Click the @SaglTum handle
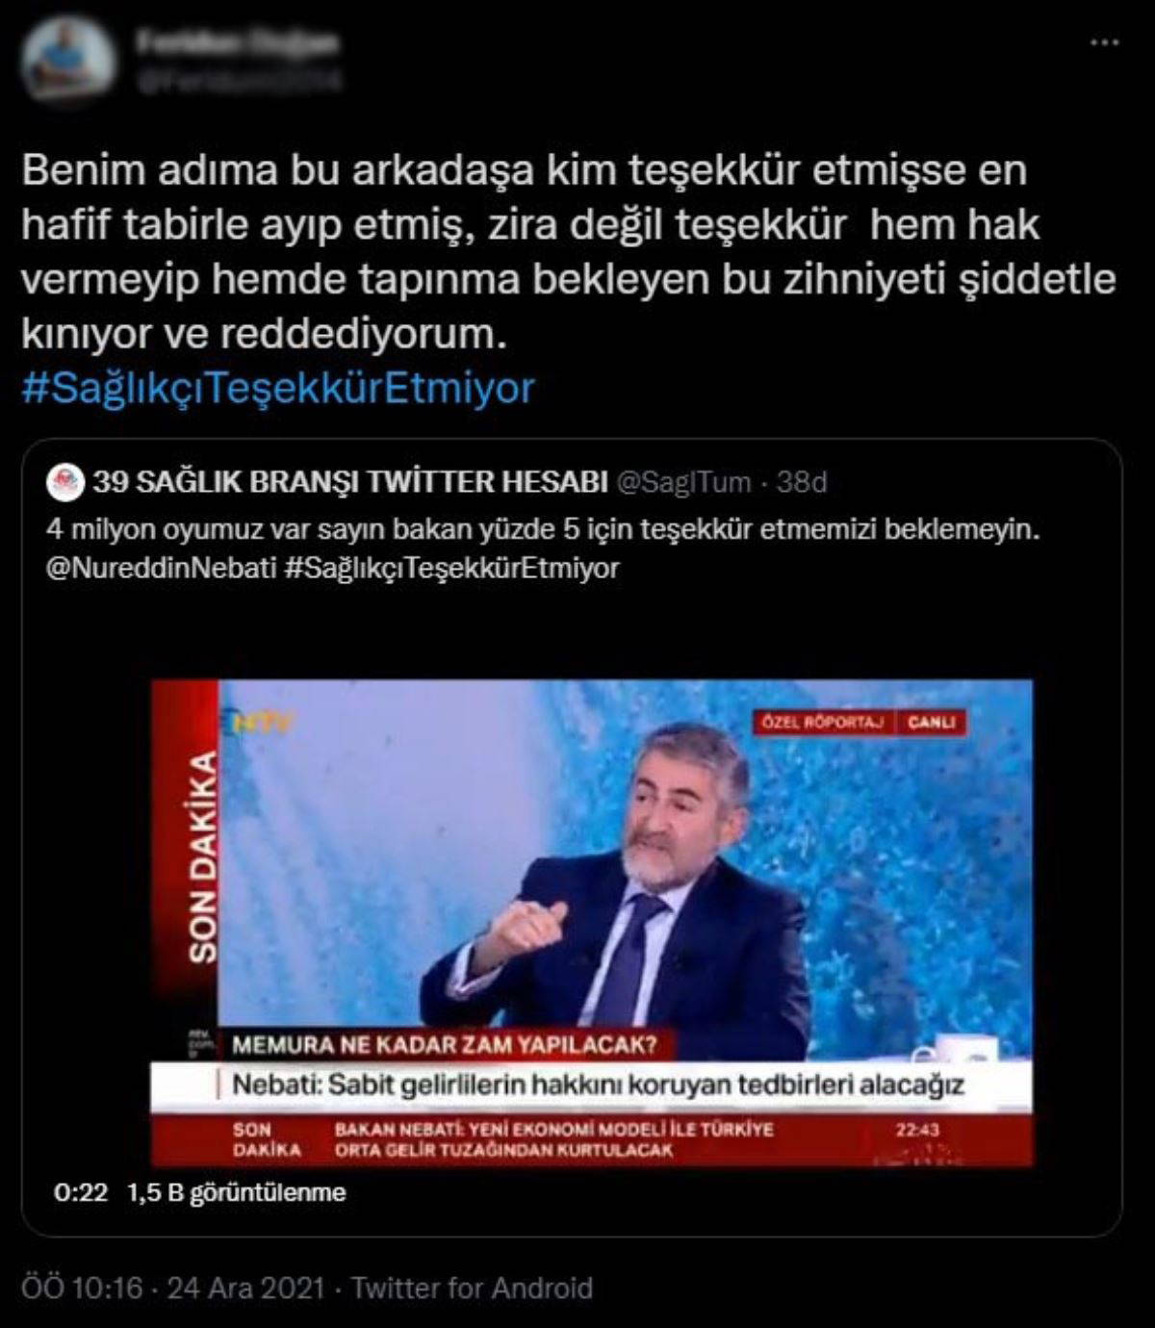Viewport: 1155px width, 1328px height. pos(683,482)
